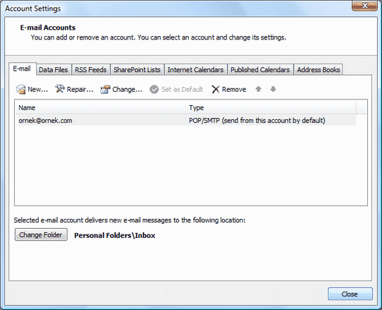Click the Set as Default checkmark icon
Image resolution: width=382 pixels, height=310 pixels.
point(154,89)
